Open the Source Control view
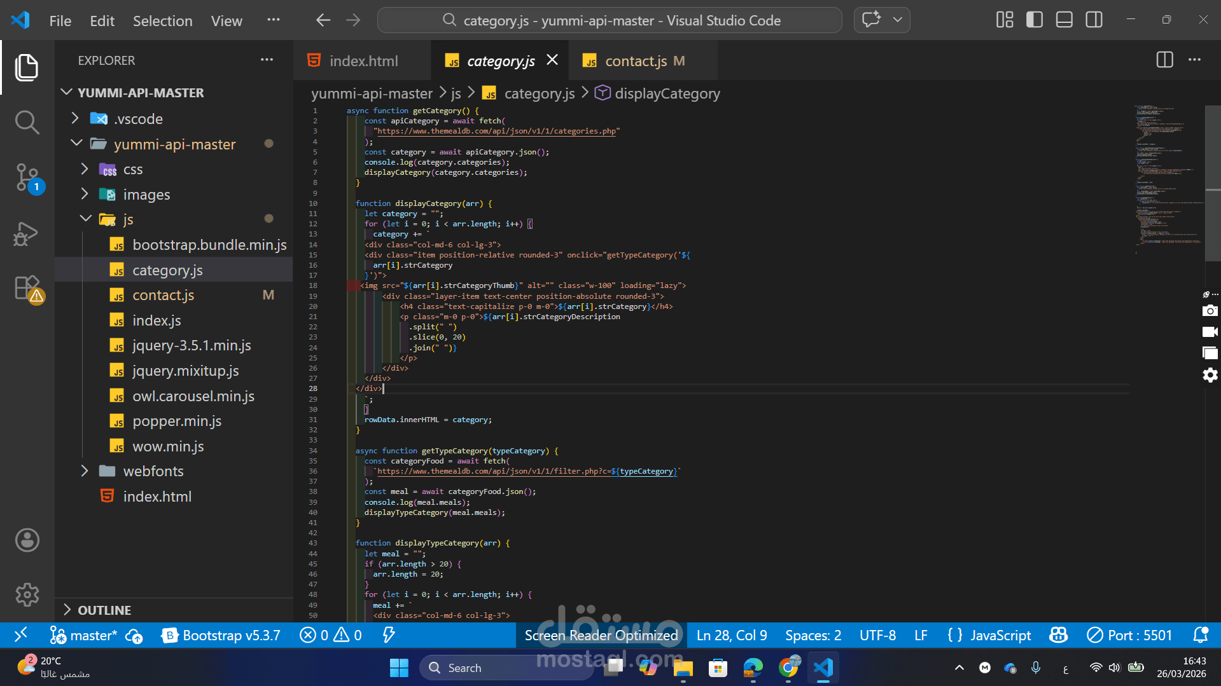Screen dimensions: 1221x686 [x=27, y=177]
